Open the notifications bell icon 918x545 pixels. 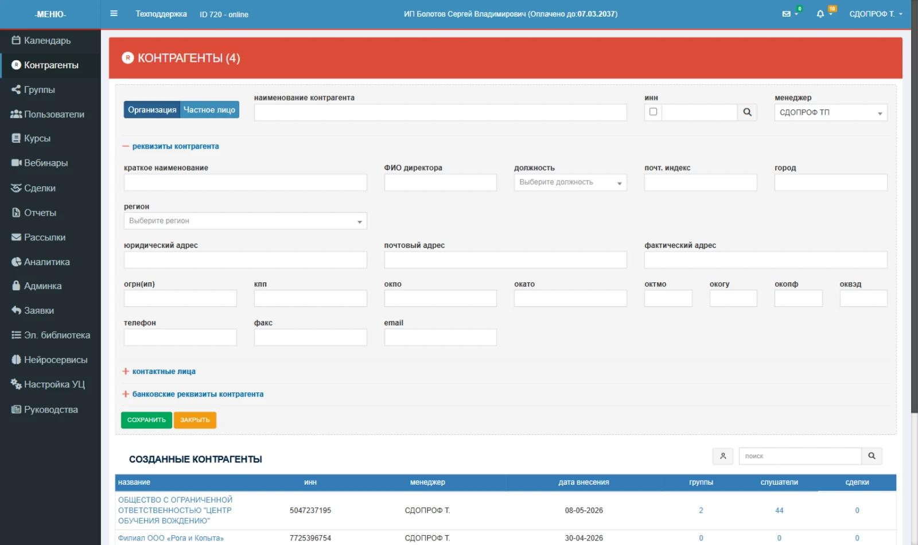point(820,14)
